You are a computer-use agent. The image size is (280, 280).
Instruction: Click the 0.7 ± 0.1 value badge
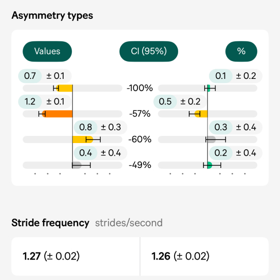pyautogui.click(x=45, y=76)
